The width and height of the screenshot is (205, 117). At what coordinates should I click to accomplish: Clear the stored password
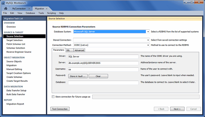[x=98, y=76]
